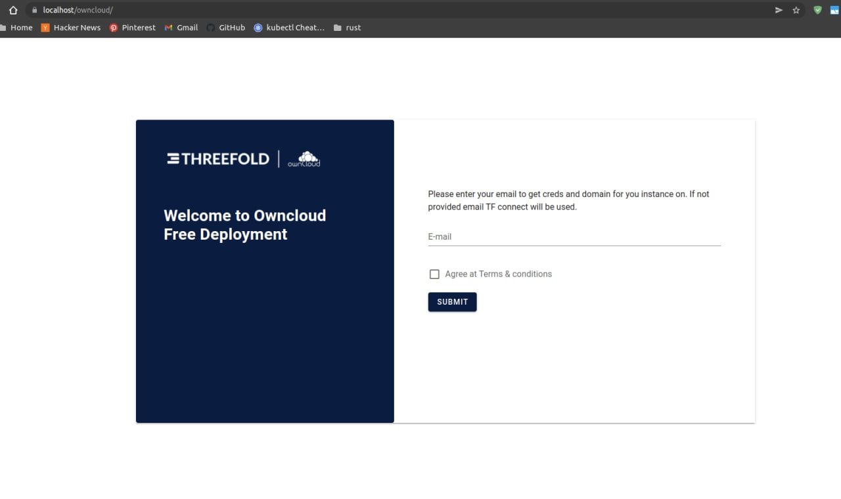Viewport: 841px width, 499px height.
Task: Click inside the E-mail input field
Action: pyautogui.click(x=572, y=237)
